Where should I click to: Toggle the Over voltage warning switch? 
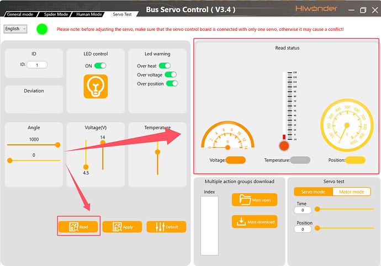coord(171,75)
